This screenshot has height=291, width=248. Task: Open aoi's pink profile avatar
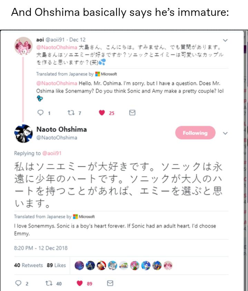click(x=23, y=46)
